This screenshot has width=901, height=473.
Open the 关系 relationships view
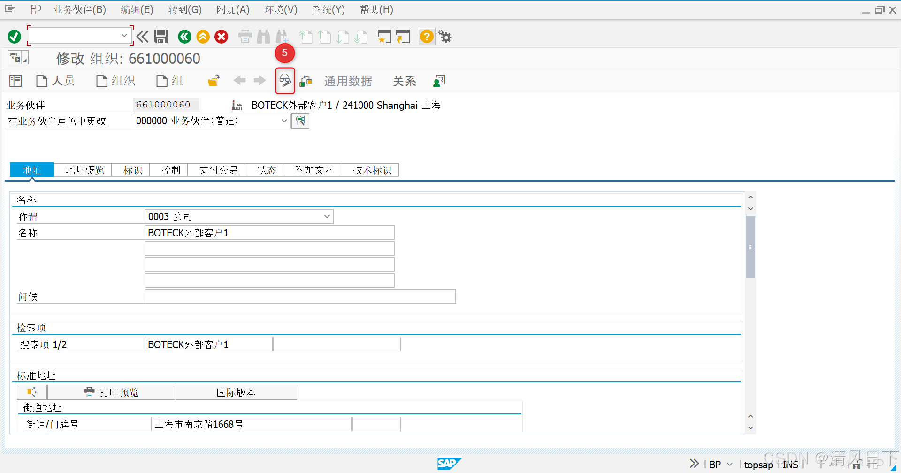404,81
